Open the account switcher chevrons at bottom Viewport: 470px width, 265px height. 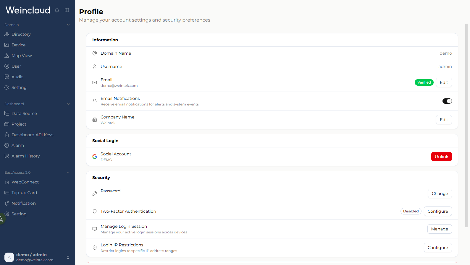(x=68, y=257)
